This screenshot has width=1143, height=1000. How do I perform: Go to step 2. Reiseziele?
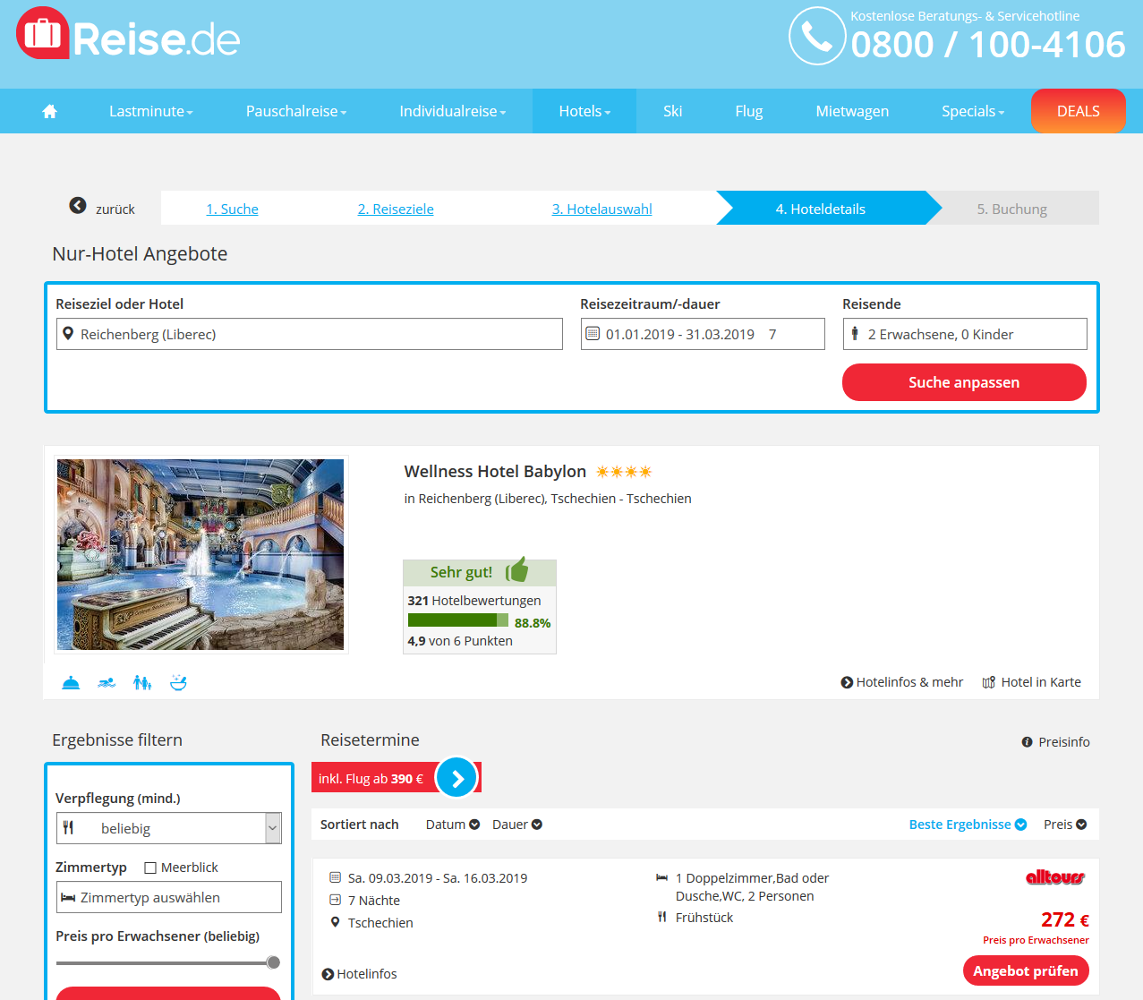[396, 209]
